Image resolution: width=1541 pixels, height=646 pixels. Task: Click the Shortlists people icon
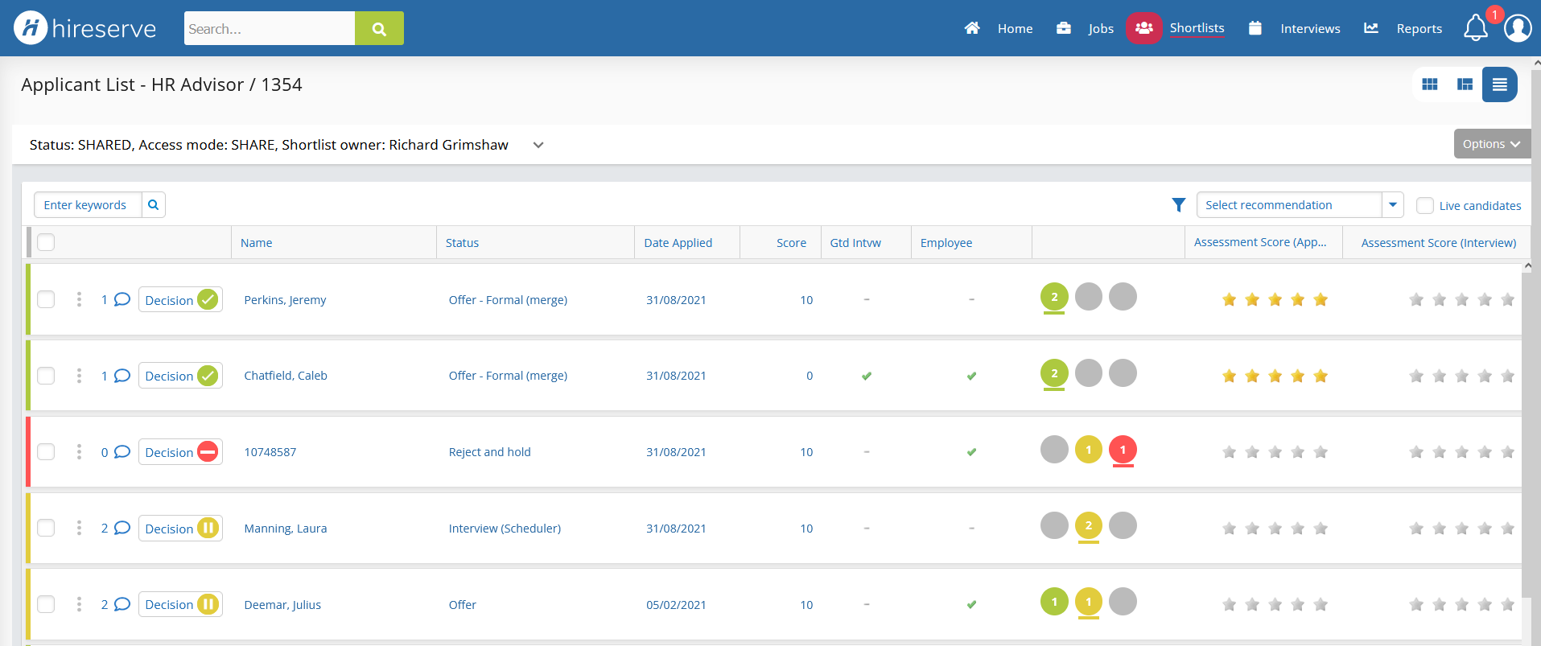pos(1143,28)
